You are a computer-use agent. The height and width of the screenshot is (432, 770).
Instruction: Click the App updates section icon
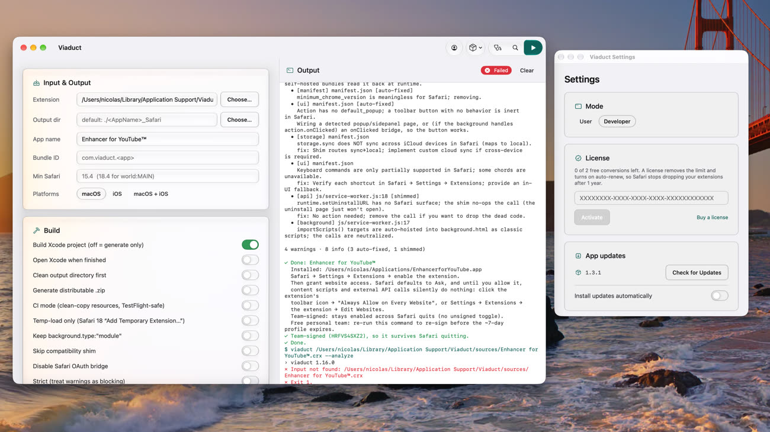click(x=578, y=256)
